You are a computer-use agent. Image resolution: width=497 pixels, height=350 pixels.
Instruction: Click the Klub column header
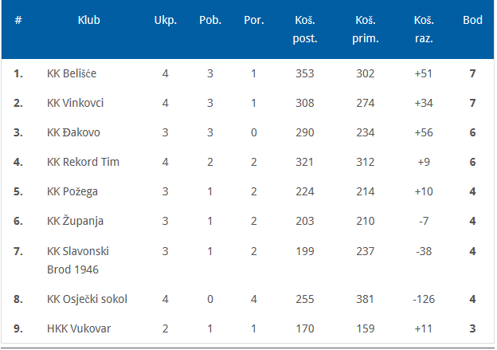tap(89, 20)
